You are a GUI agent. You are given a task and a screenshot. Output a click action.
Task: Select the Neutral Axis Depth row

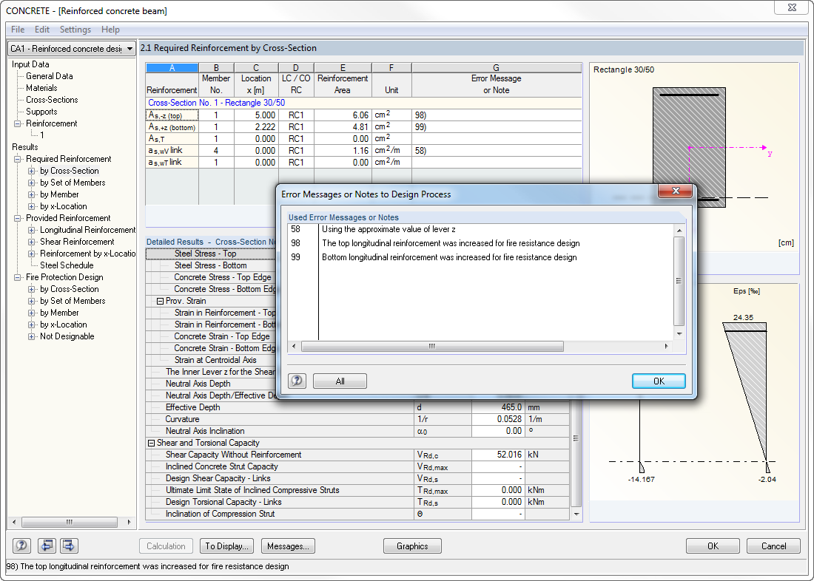(x=211, y=384)
